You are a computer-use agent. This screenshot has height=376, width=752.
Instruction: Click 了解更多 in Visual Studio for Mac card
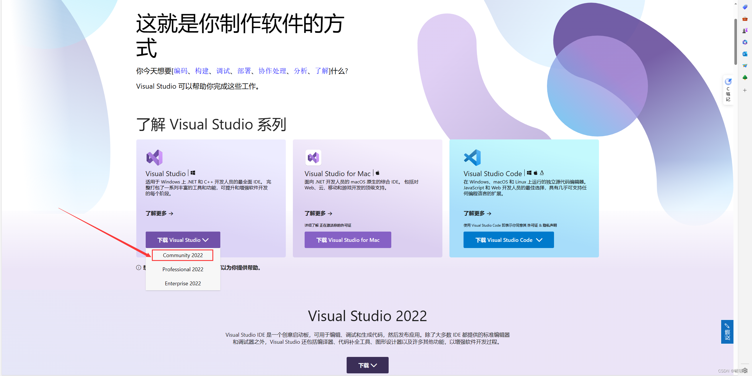point(318,213)
